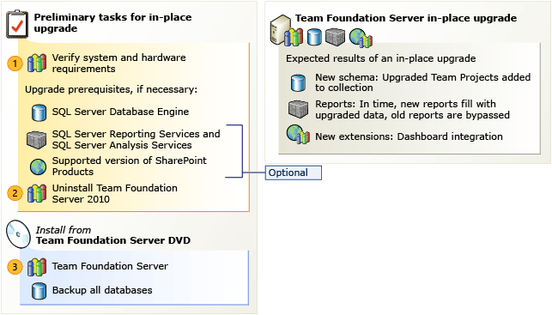The image size is (552, 315).
Task: Click the cylinder icon beside New schema
Action: (x=298, y=83)
